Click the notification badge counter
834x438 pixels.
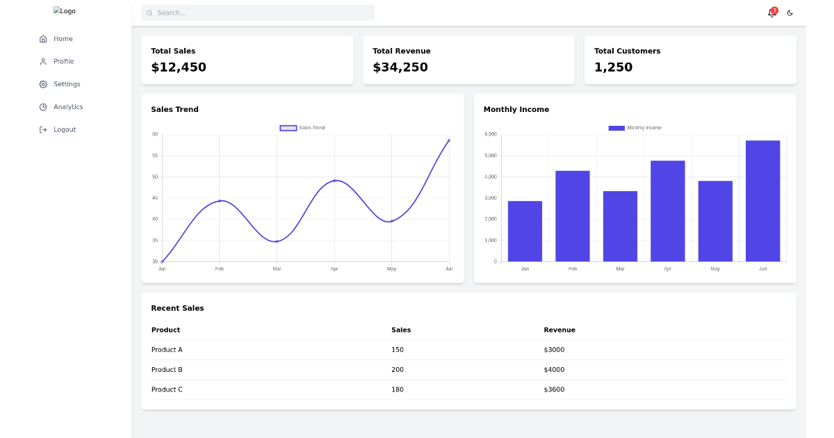774,9
